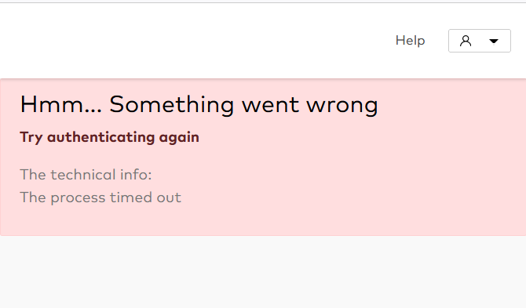Click the word 'again' in the bold line
The width and height of the screenshot is (526, 308).
click(179, 138)
